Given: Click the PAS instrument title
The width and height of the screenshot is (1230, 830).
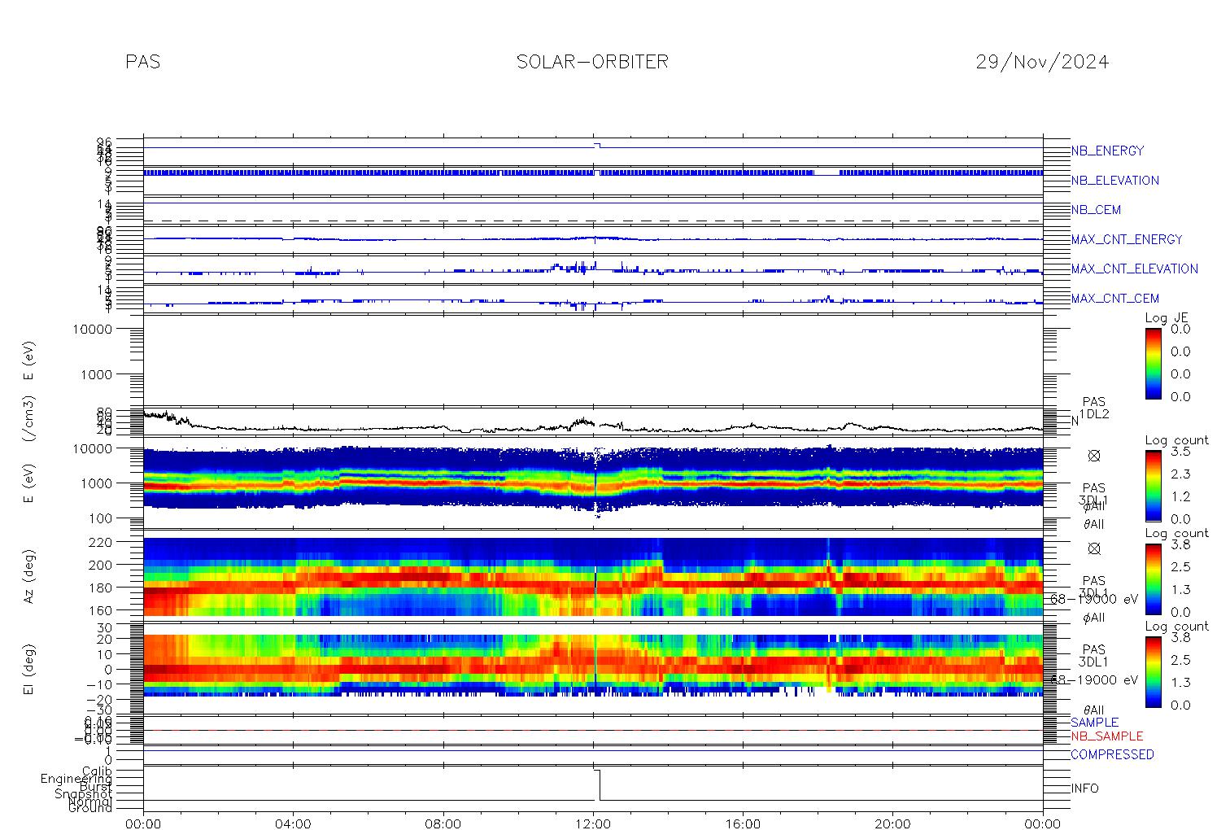Looking at the screenshot, I should point(143,62).
